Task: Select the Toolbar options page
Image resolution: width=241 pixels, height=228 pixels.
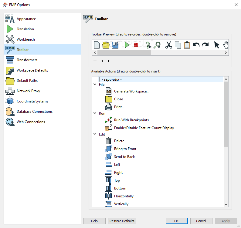Action: [x=42, y=50]
